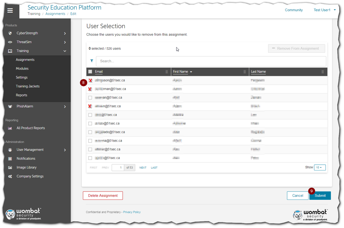The width and height of the screenshot is (344, 228).
Task: Click Remove From Assignment button
Action: (297, 48)
